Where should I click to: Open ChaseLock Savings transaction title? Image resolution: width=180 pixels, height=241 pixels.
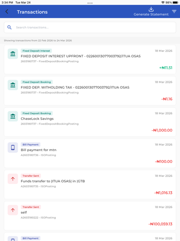tap(37, 118)
